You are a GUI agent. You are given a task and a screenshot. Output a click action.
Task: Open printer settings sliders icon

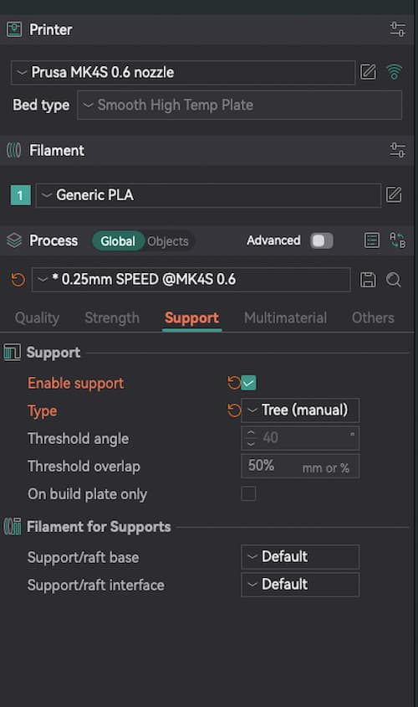pyautogui.click(x=397, y=29)
